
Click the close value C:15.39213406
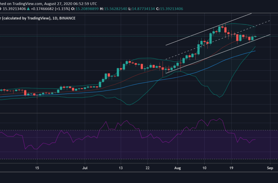[x=170, y=9]
